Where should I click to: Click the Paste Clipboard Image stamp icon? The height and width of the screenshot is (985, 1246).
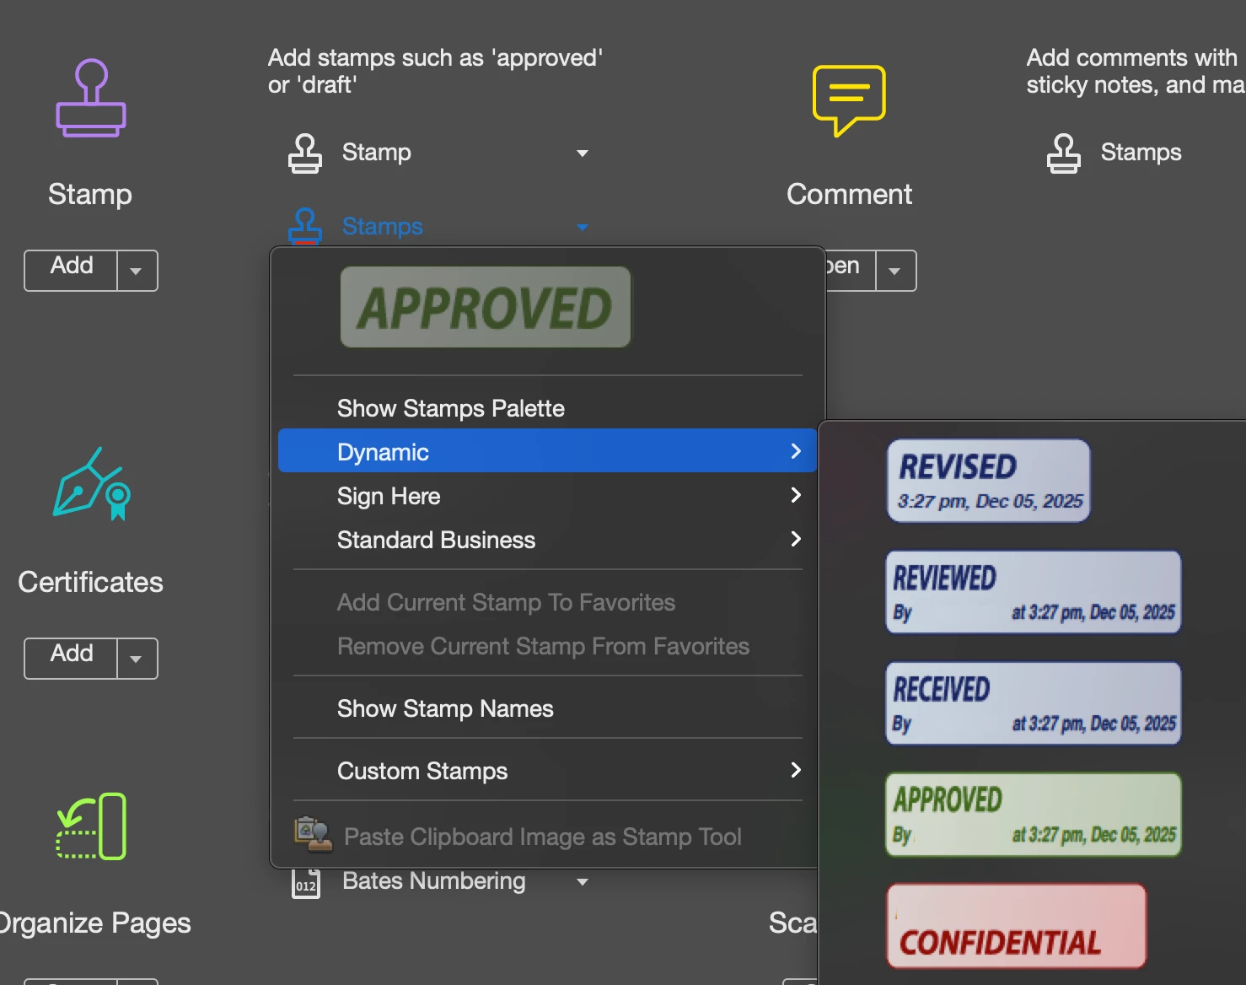pos(312,835)
